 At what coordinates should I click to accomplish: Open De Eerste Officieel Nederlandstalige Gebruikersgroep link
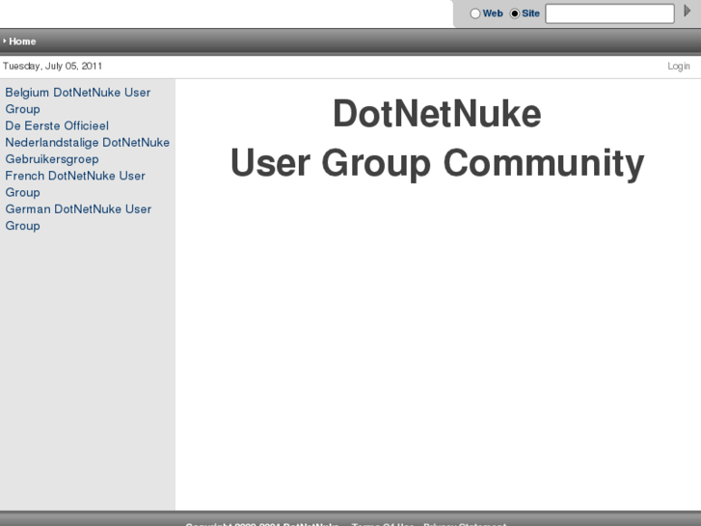click(87, 142)
